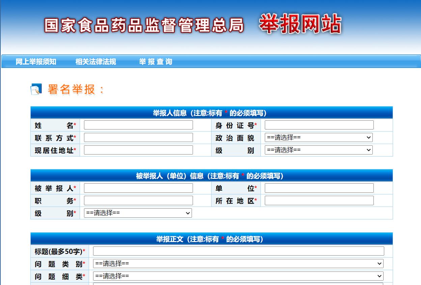
Task: Click the 被举报人 input field
Action: coord(138,188)
